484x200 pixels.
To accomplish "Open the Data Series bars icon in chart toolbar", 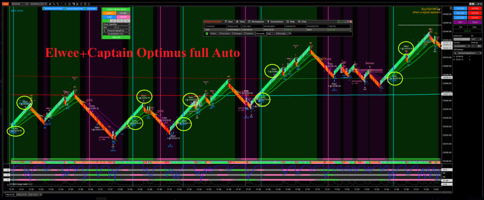I will click(50, 4).
